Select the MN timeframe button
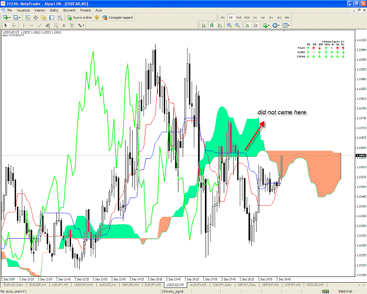Screen dimensions: 367x294 [287, 18]
